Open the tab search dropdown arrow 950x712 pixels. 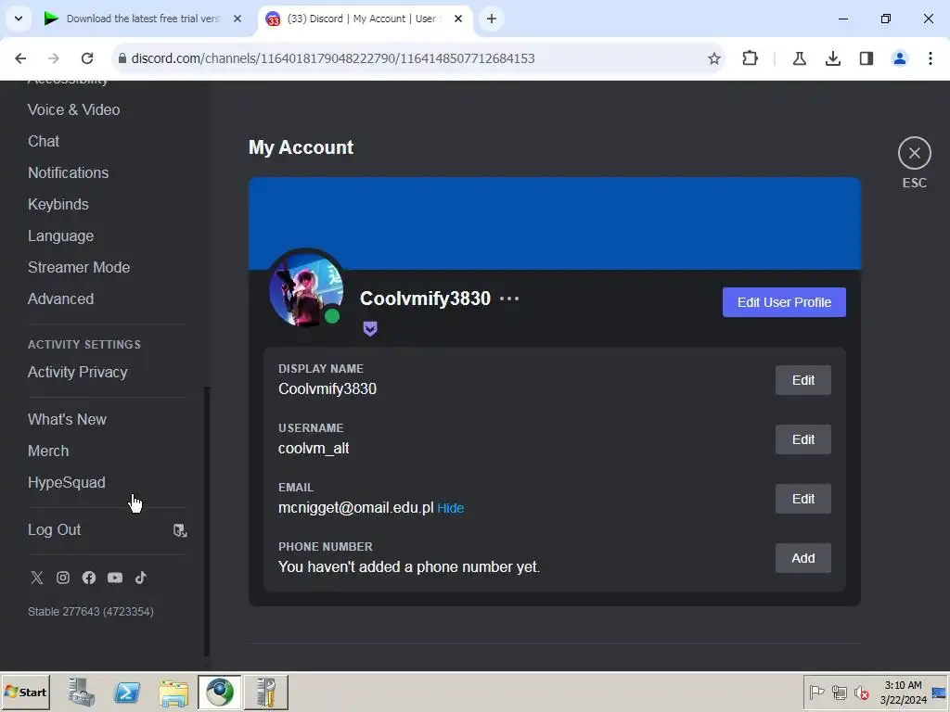(x=19, y=19)
